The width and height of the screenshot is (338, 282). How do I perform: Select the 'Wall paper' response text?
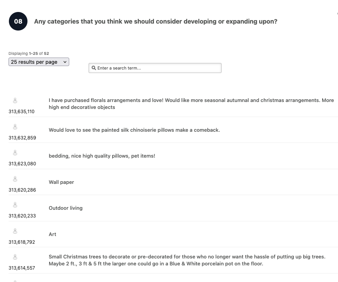pos(61,182)
